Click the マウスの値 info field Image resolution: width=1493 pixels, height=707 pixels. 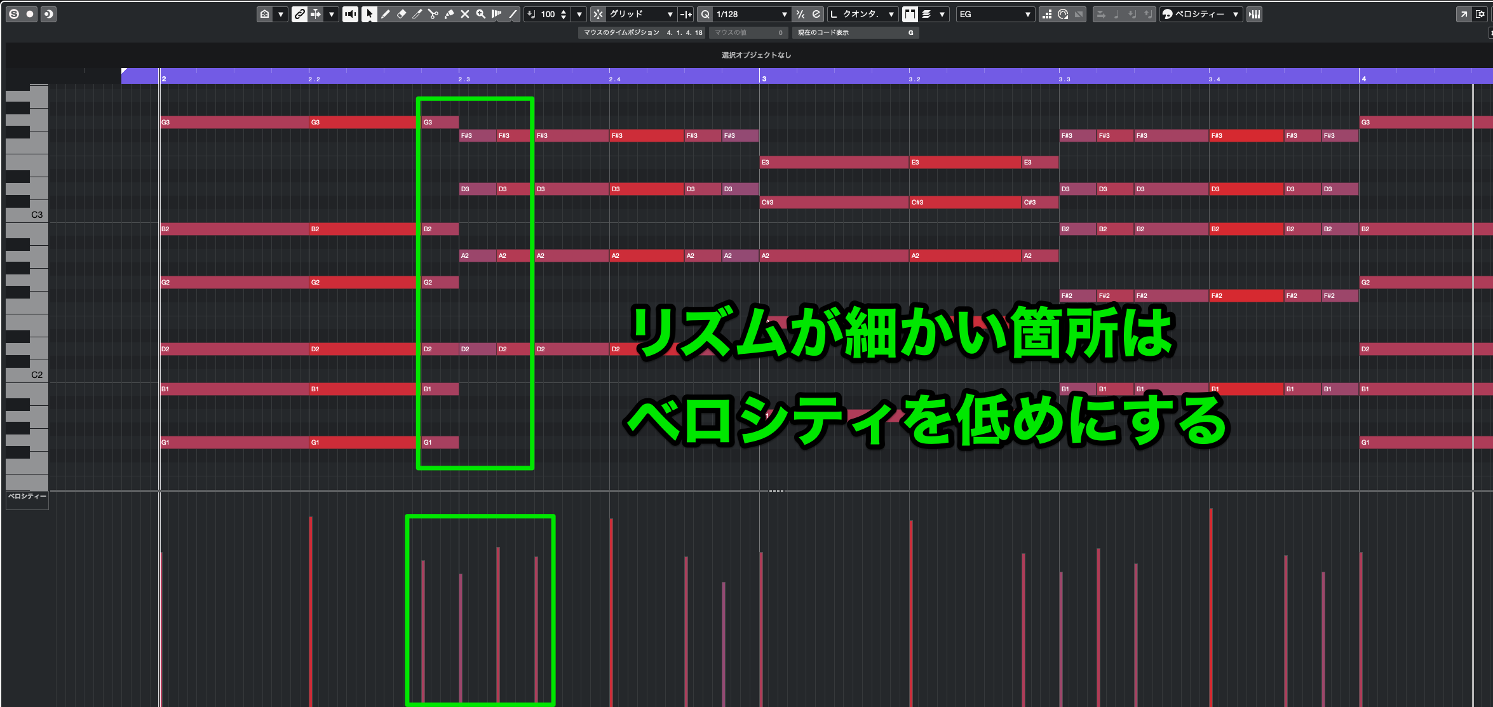[x=748, y=32]
